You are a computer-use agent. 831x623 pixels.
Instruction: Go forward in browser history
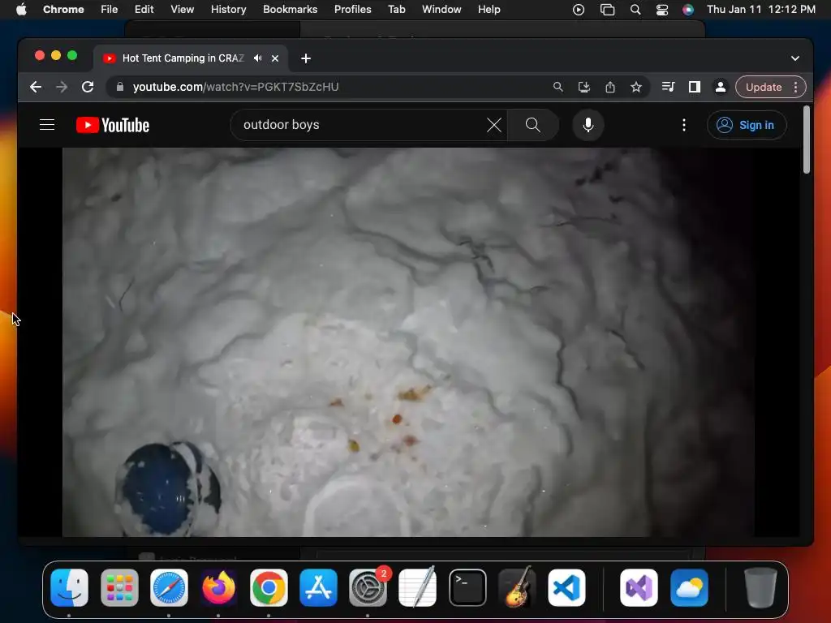coord(62,87)
